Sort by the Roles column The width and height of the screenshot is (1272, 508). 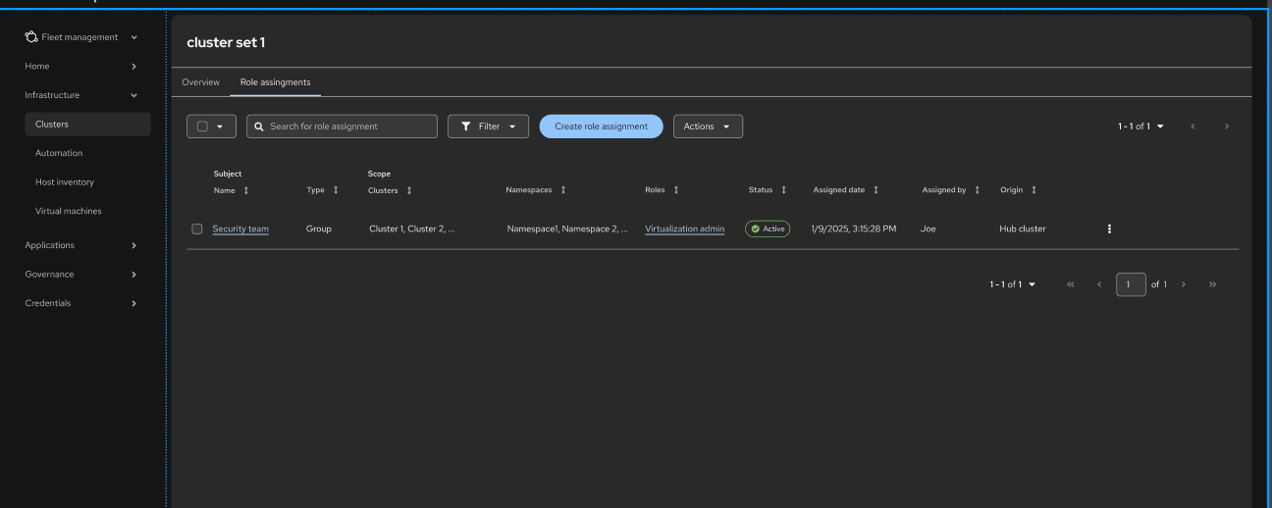(x=662, y=190)
